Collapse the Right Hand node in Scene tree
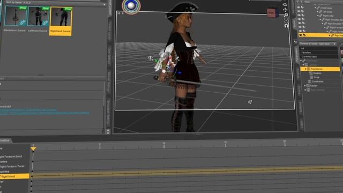Image resolution: width=343 pixels, height=193 pixels. pos(330,35)
